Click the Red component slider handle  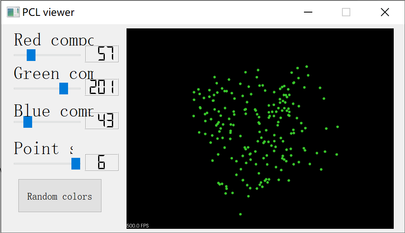tap(31, 55)
